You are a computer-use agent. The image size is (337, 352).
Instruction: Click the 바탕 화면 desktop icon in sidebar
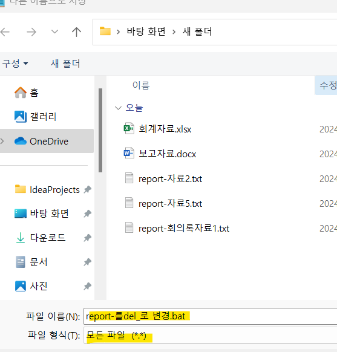(x=21, y=213)
